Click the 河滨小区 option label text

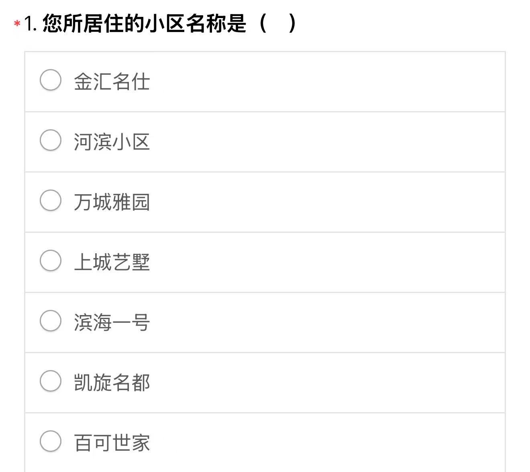[x=112, y=142]
